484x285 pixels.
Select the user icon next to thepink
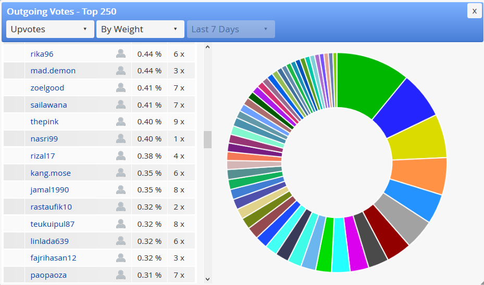pyautogui.click(x=121, y=122)
